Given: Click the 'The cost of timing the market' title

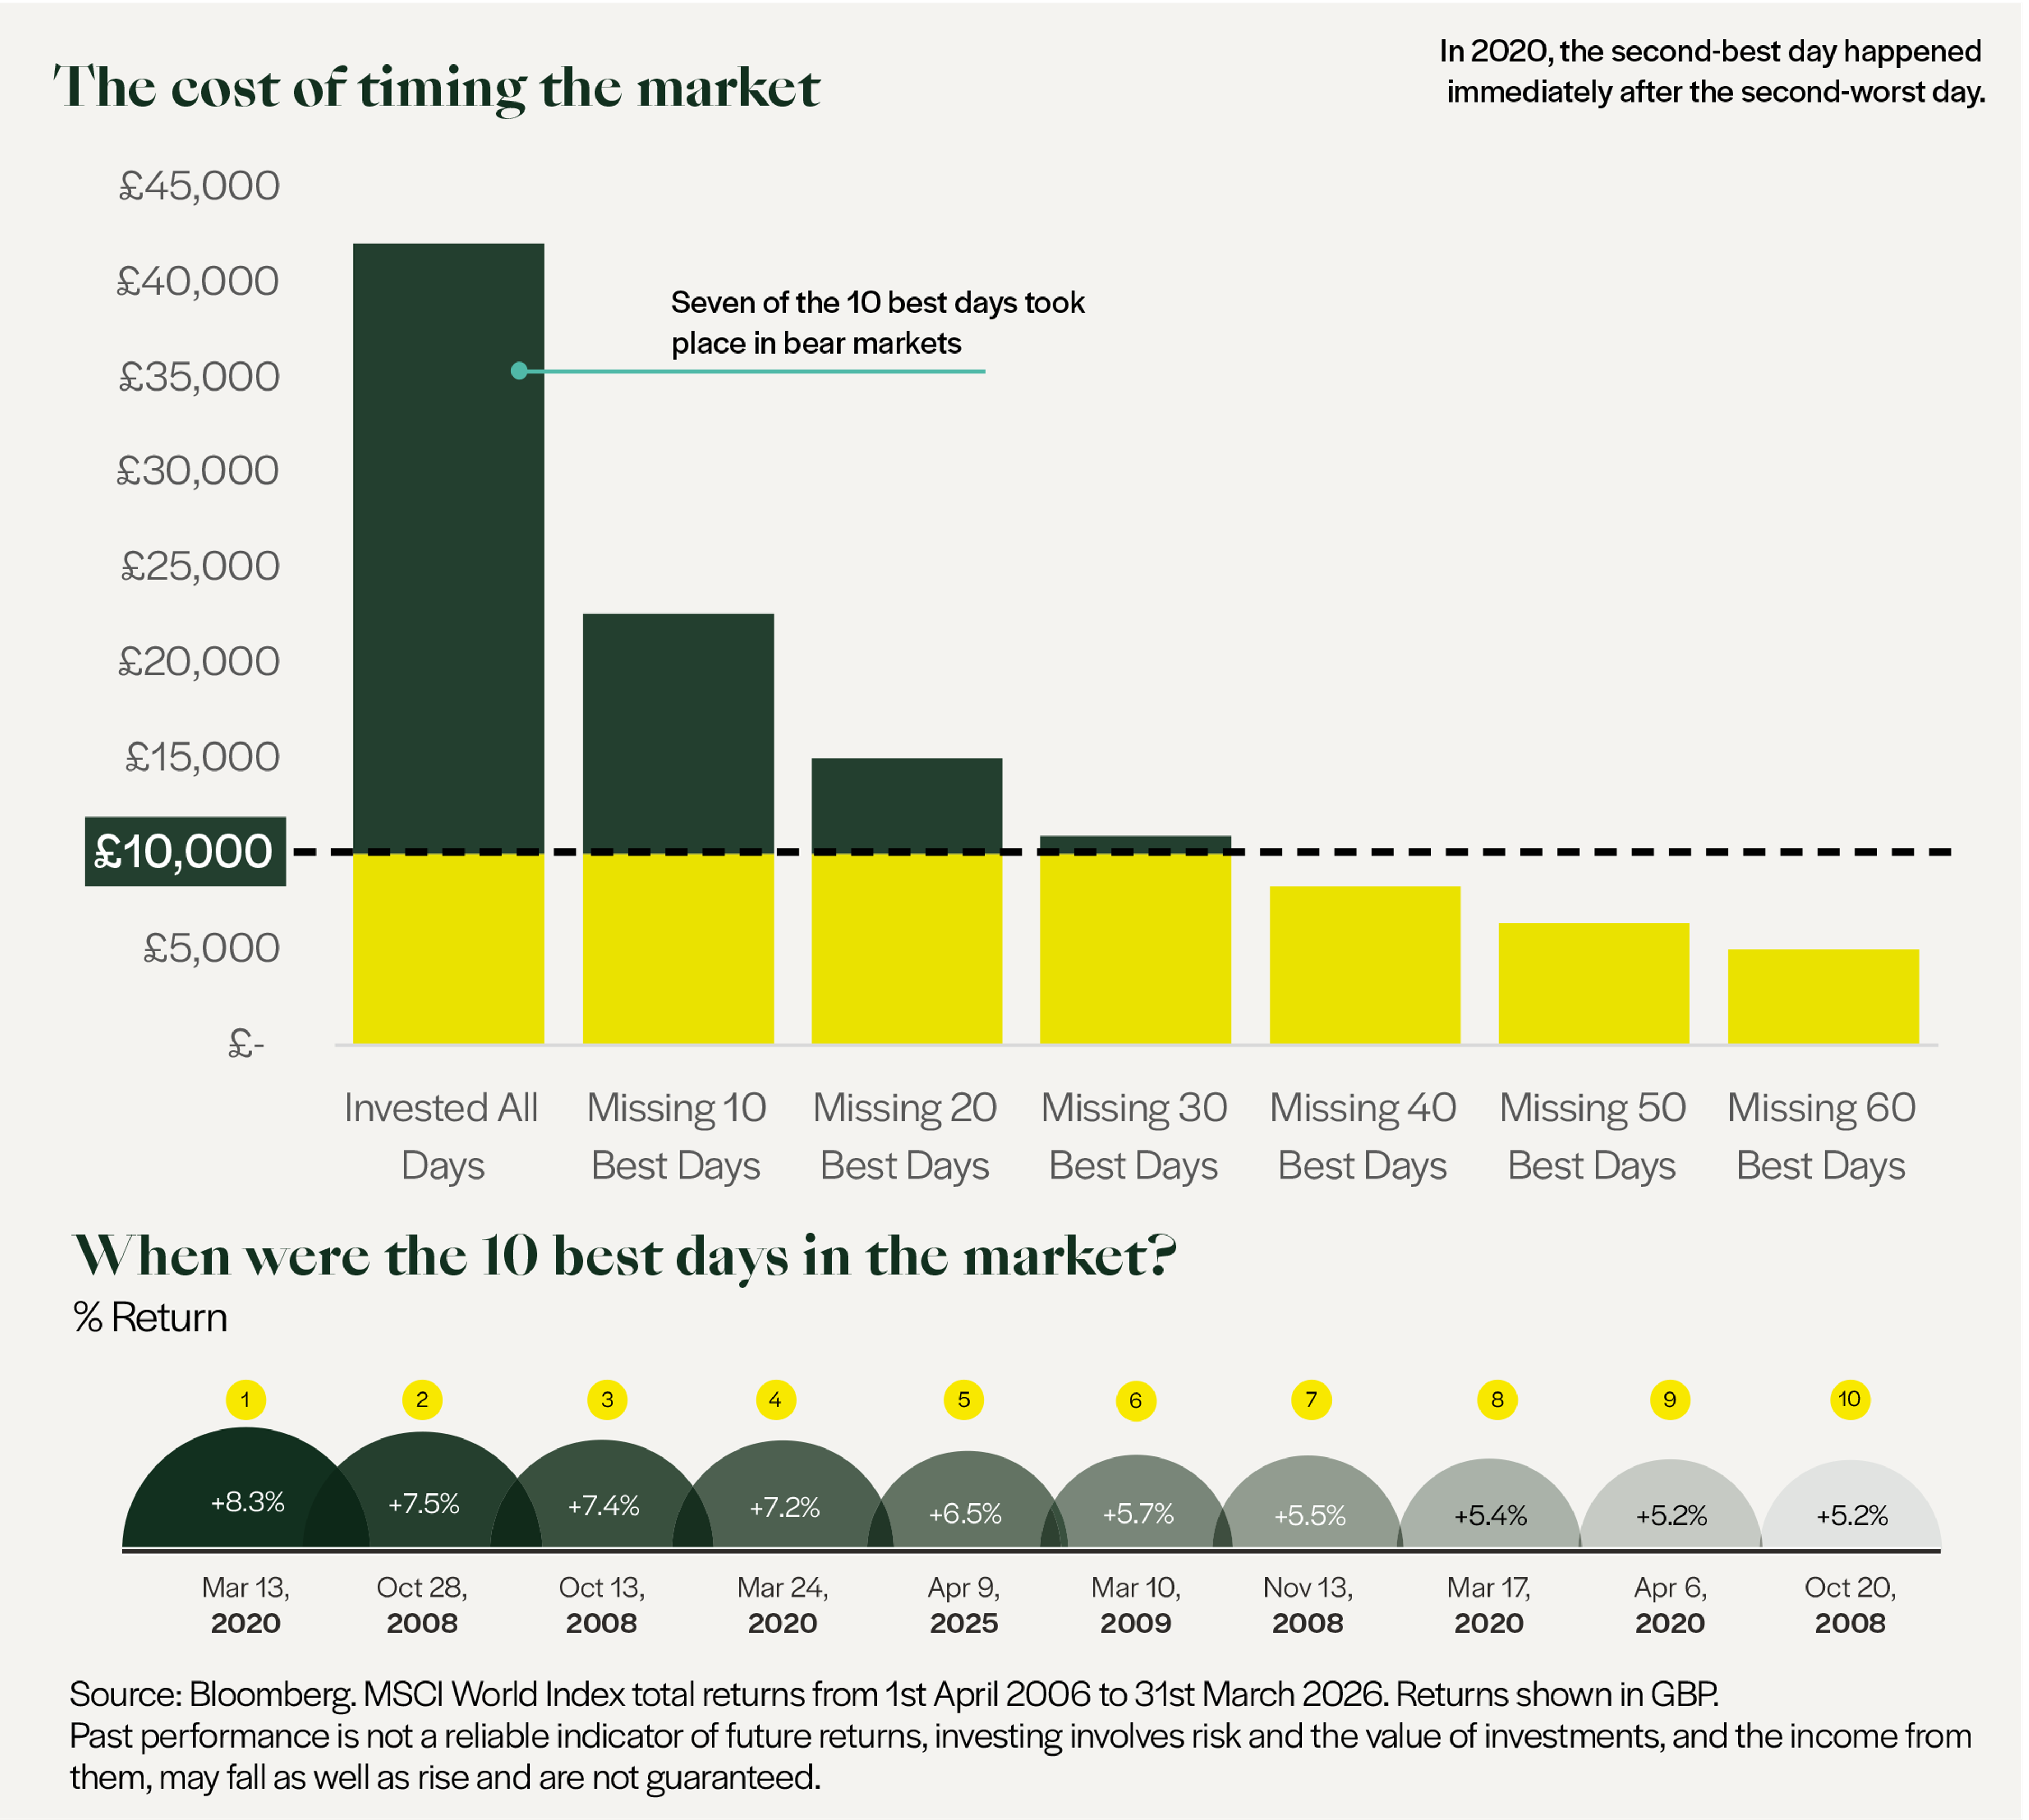Looking at the screenshot, I should tap(437, 87).
